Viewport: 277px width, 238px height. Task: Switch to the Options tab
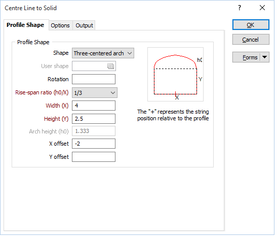pos(61,26)
